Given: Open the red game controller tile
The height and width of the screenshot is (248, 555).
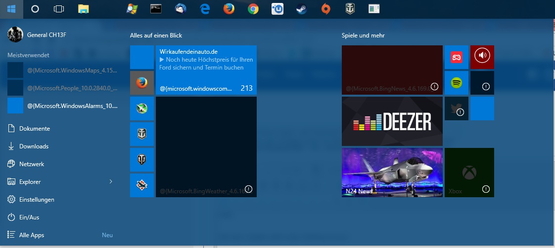Looking at the screenshot, I should click(x=457, y=57).
